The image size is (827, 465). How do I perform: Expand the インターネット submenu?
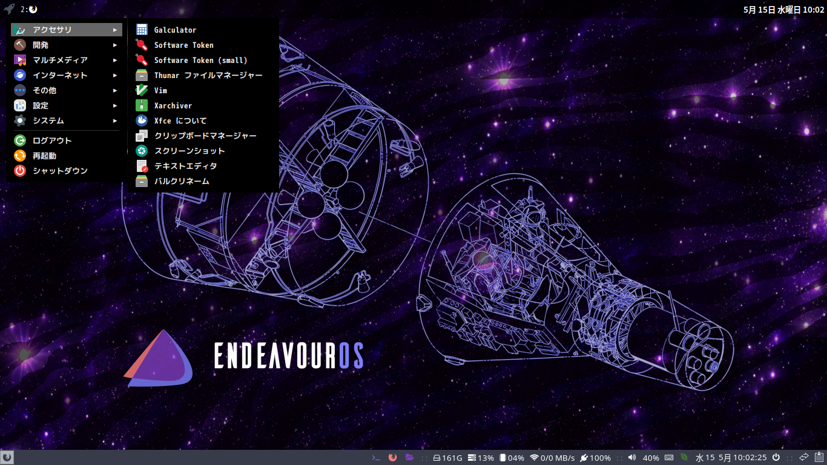coord(67,75)
